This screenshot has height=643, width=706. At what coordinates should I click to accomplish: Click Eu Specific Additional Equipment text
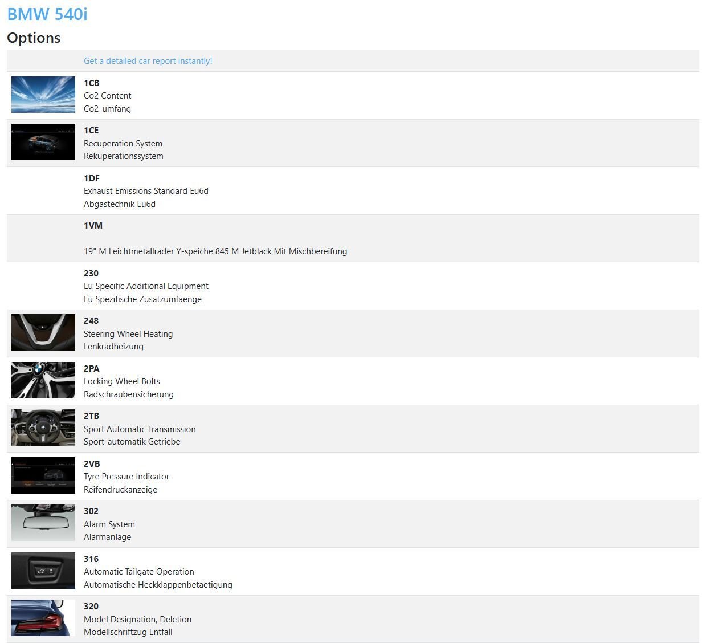pyautogui.click(x=146, y=286)
